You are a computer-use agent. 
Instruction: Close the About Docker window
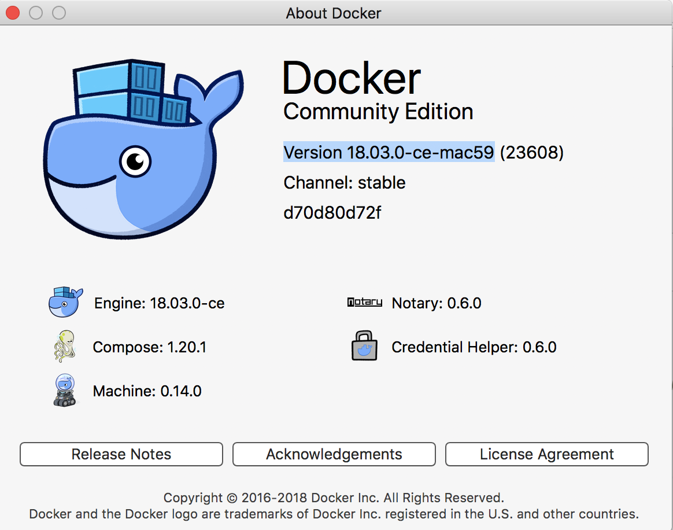click(13, 13)
